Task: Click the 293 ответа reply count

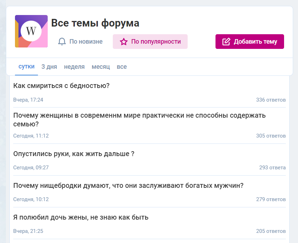Action: [272, 168]
